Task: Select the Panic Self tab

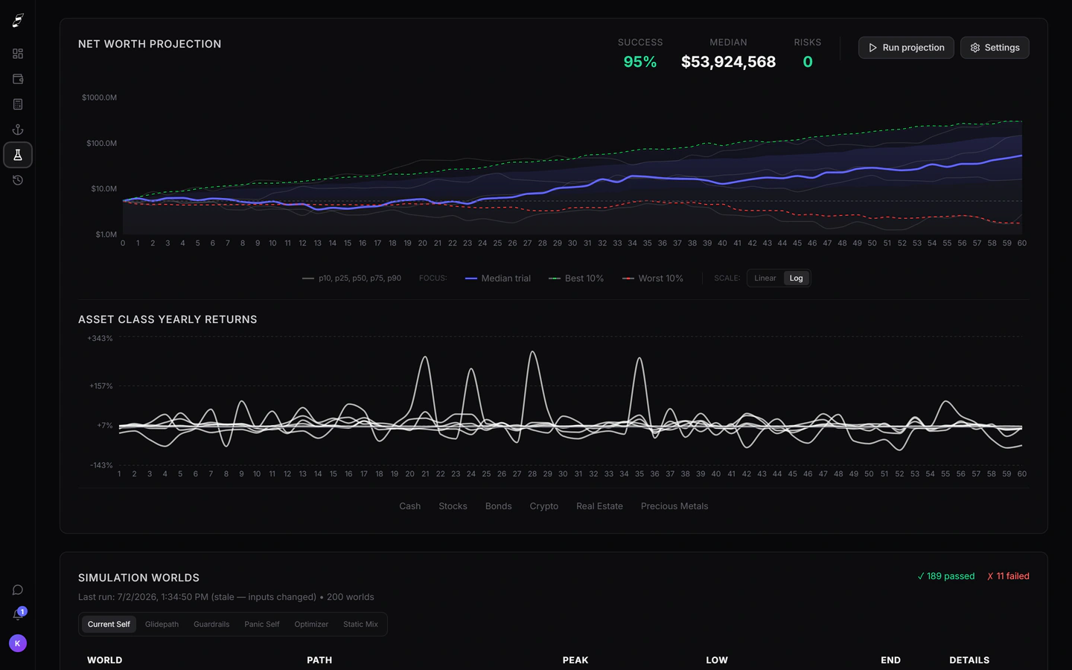Action: 262,625
